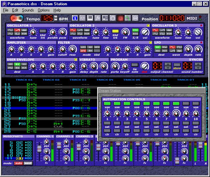Open the Sounds menu
The width and height of the screenshot is (210, 177).
point(28,10)
